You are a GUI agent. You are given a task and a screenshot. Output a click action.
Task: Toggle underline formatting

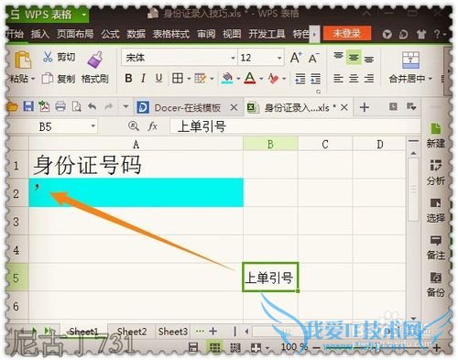158,79
